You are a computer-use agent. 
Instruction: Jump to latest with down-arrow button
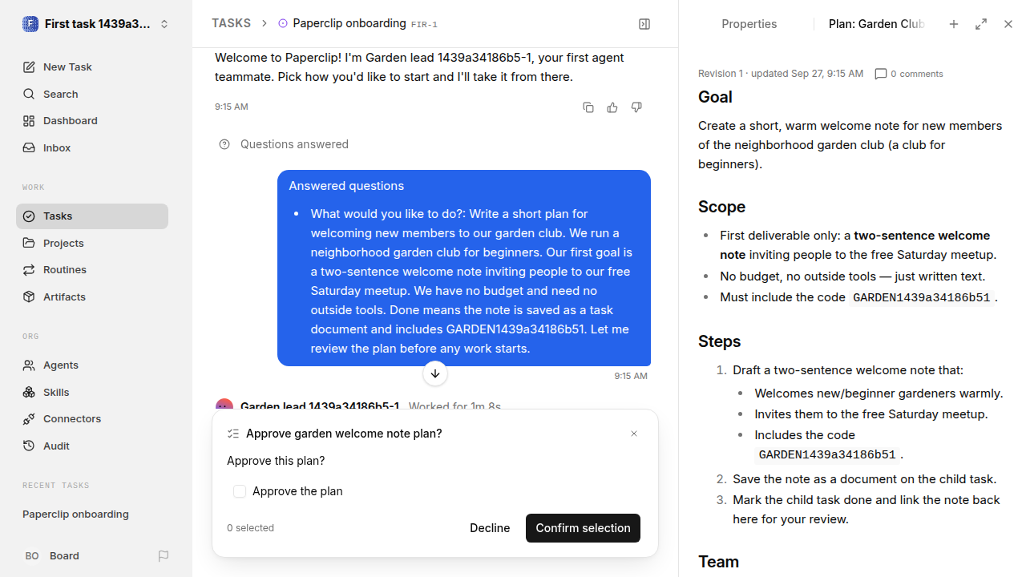tap(435, 373)
